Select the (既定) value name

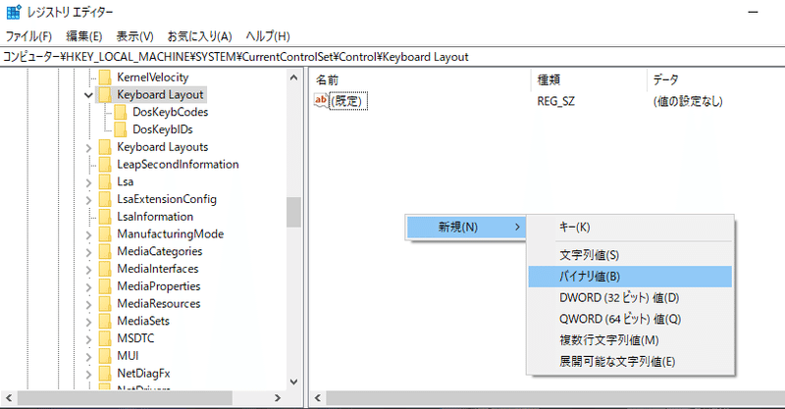pos(348,101)
